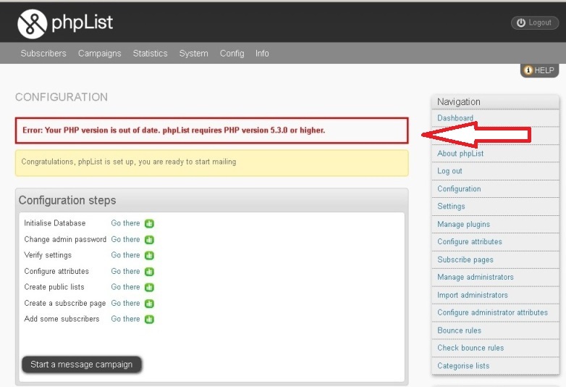Image resolution: width=566 pixels, height=387 pixels.
Task: Open Settings navigation link
Action: (x=451, y=207)
